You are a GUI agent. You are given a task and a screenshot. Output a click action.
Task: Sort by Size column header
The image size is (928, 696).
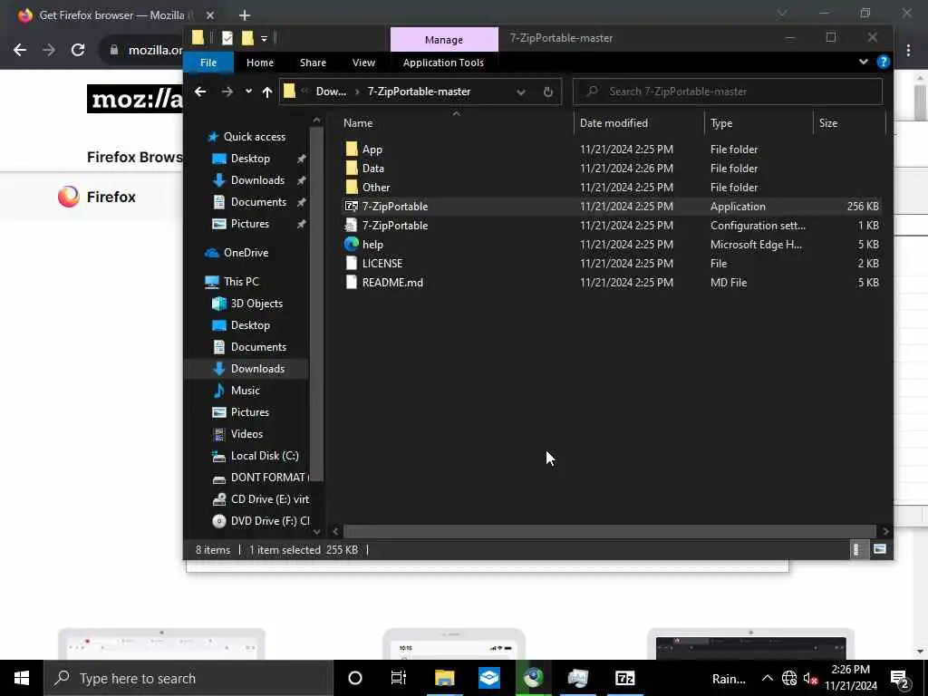coord(849,123)
